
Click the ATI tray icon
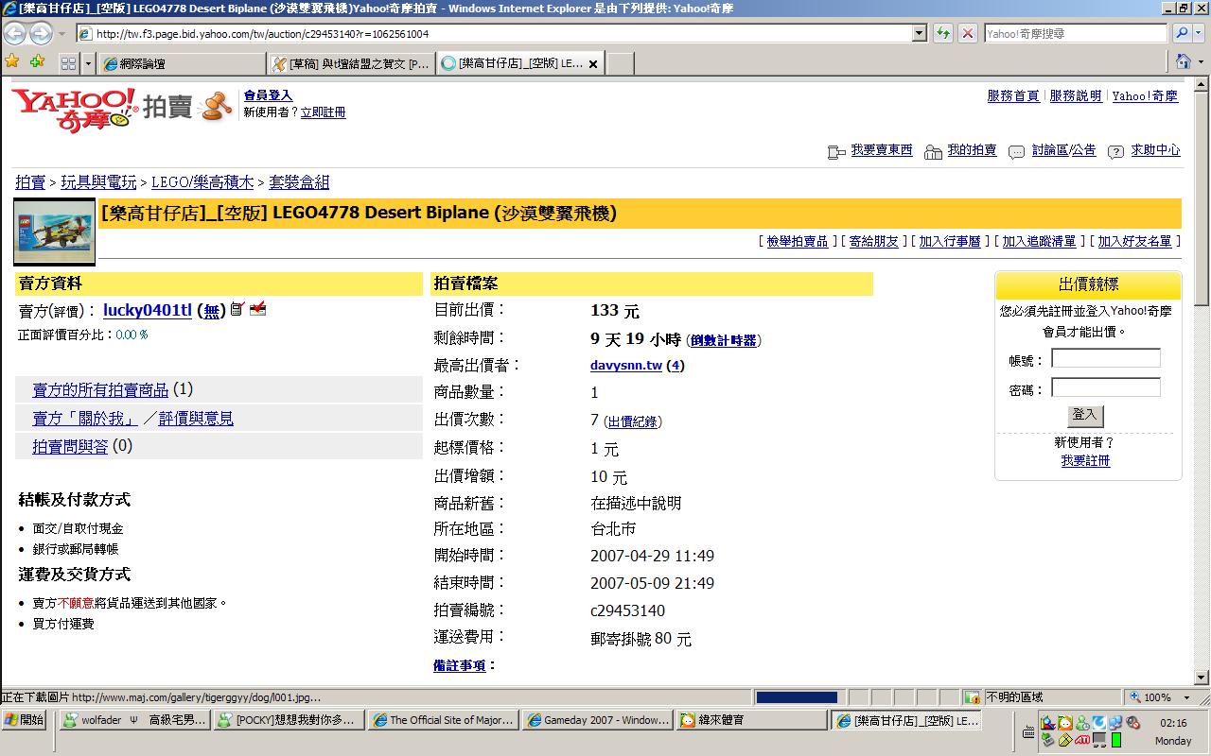pos(1082,739)
